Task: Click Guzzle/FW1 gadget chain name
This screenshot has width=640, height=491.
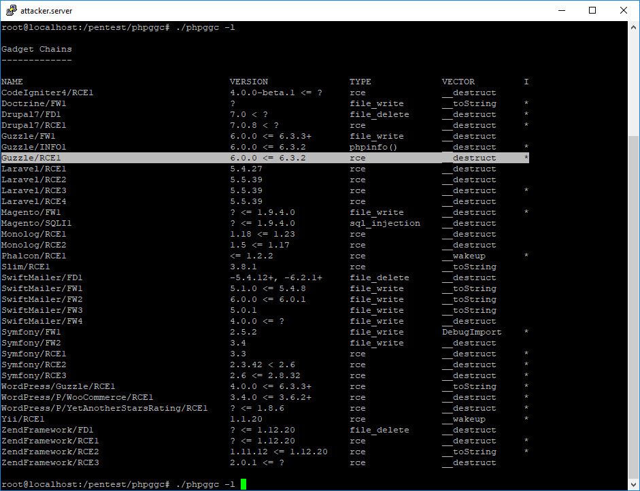Action: tap(28, 136)
